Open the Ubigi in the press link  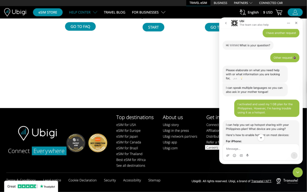click(x=176, y=130)
